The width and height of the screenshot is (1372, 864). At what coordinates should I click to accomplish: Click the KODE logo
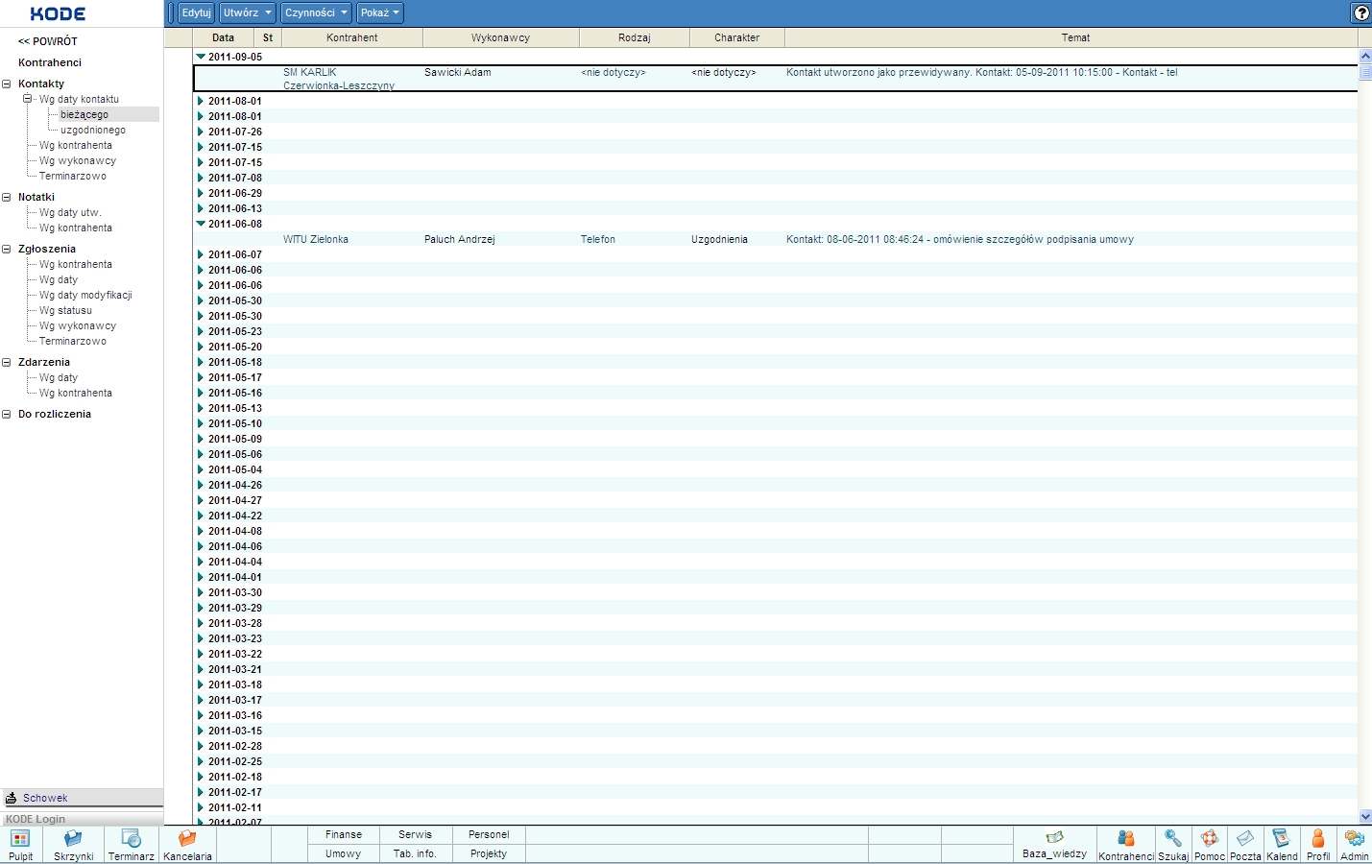click(x=58, y=13)
